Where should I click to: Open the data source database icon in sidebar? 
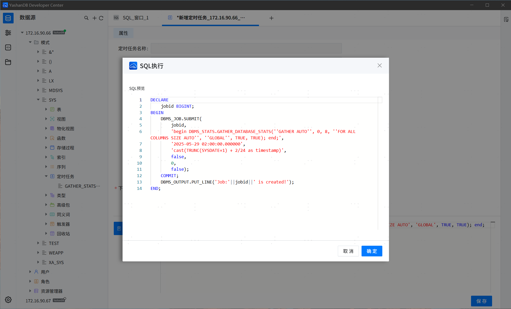[8, 18]
